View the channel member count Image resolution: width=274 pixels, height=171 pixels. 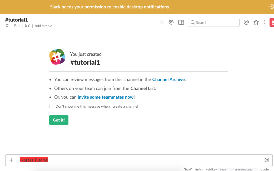[17, 26]
